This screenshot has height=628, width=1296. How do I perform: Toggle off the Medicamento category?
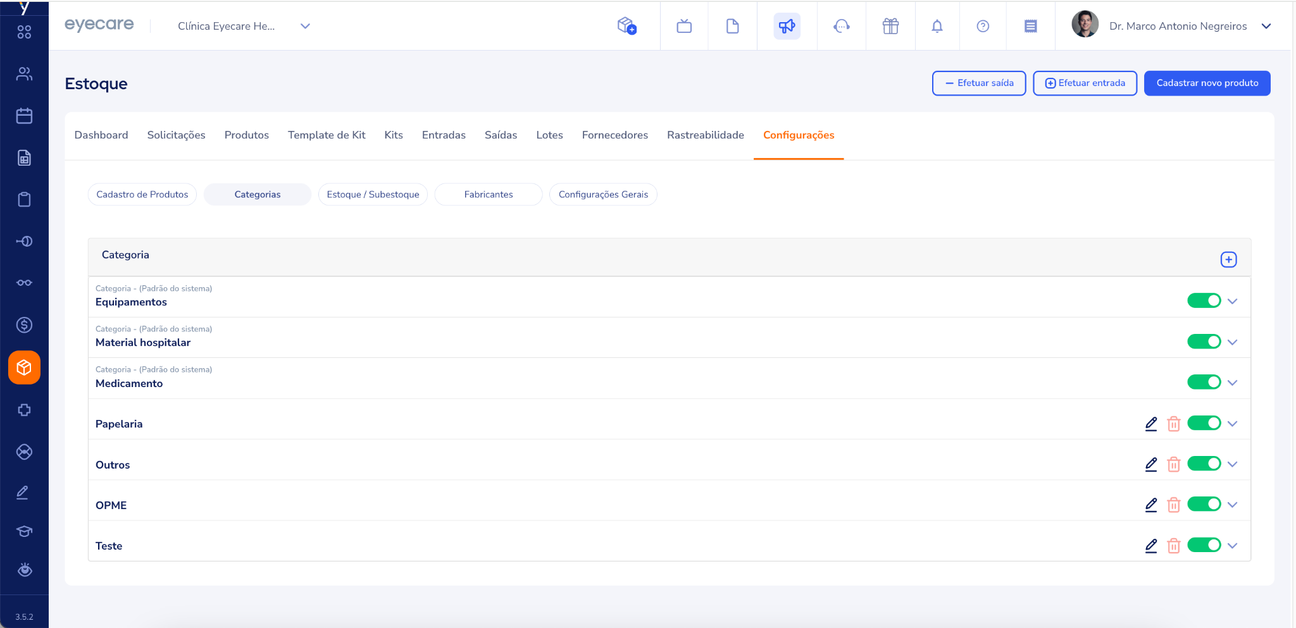(1204, 383)
